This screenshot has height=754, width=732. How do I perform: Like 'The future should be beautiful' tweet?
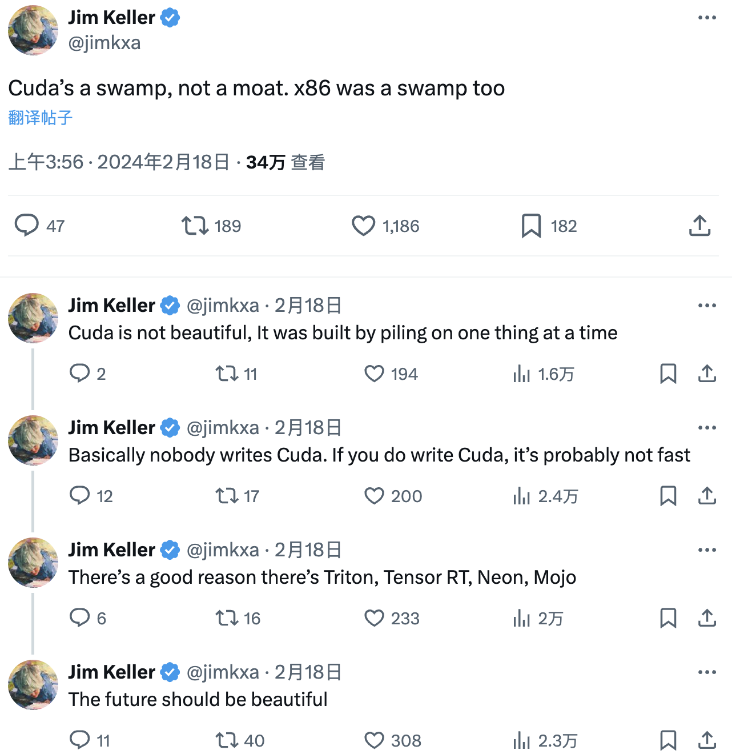point(374,740)
